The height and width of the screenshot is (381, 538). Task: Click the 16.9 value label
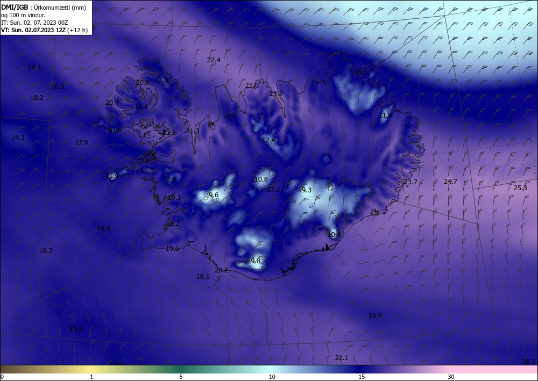375,315
